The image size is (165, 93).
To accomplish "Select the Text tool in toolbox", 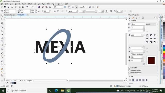I will coord(2,49).
